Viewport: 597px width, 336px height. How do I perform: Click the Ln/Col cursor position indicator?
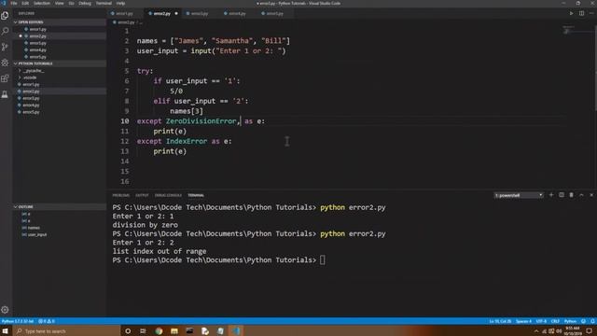[x=500, y=321]
